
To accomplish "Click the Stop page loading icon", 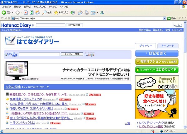I will 26,12.
